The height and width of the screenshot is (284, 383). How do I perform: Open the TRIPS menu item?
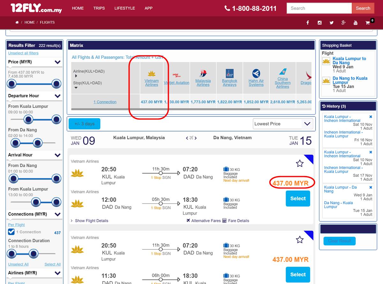point(99,8)
